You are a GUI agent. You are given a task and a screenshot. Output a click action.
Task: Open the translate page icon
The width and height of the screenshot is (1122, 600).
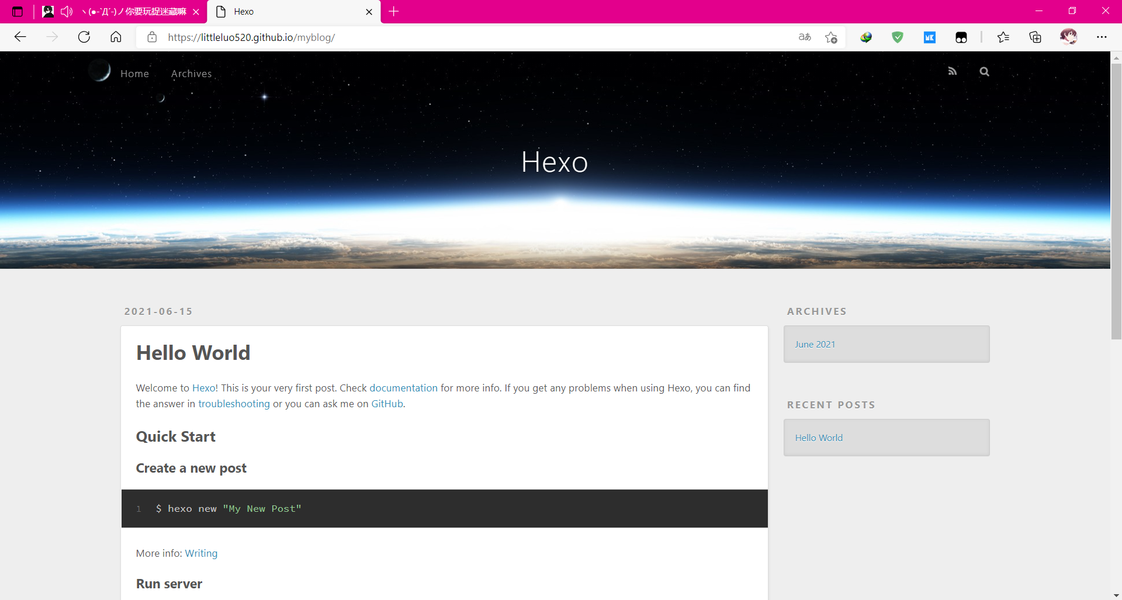(x=805, y=37)
